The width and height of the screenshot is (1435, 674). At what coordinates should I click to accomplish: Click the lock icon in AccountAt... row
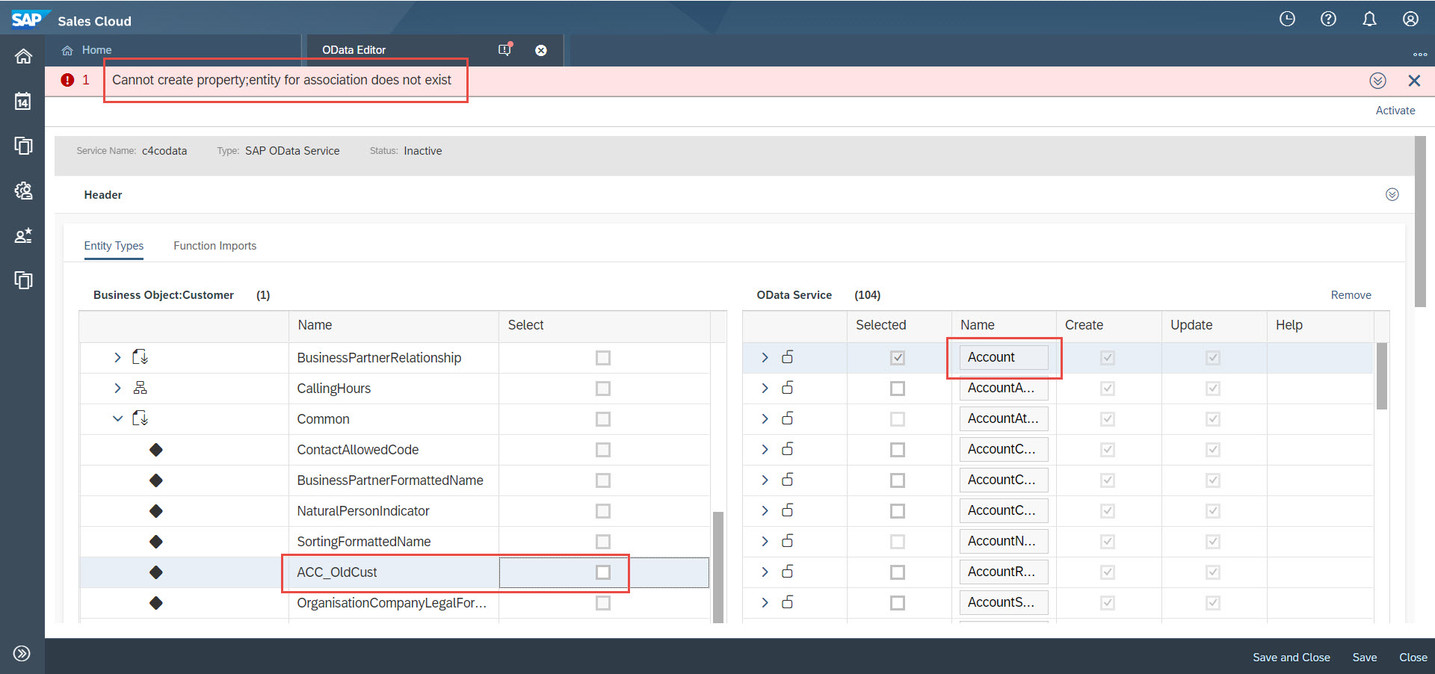pos(787,418)
